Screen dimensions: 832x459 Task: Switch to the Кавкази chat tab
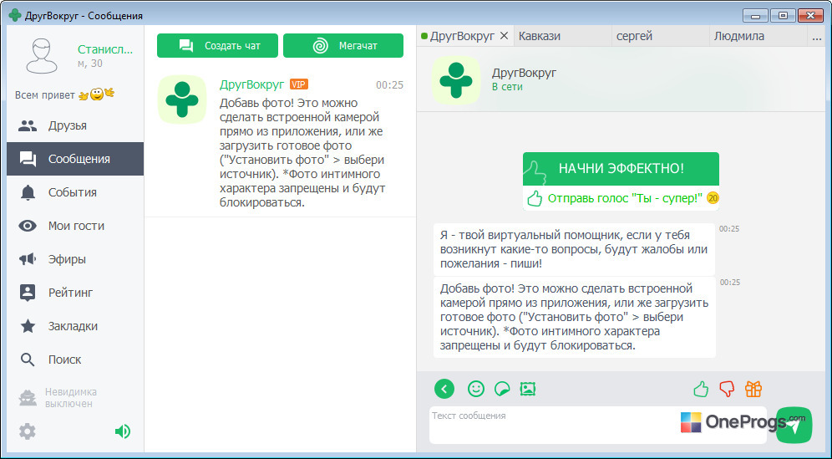tap(562, 36)
